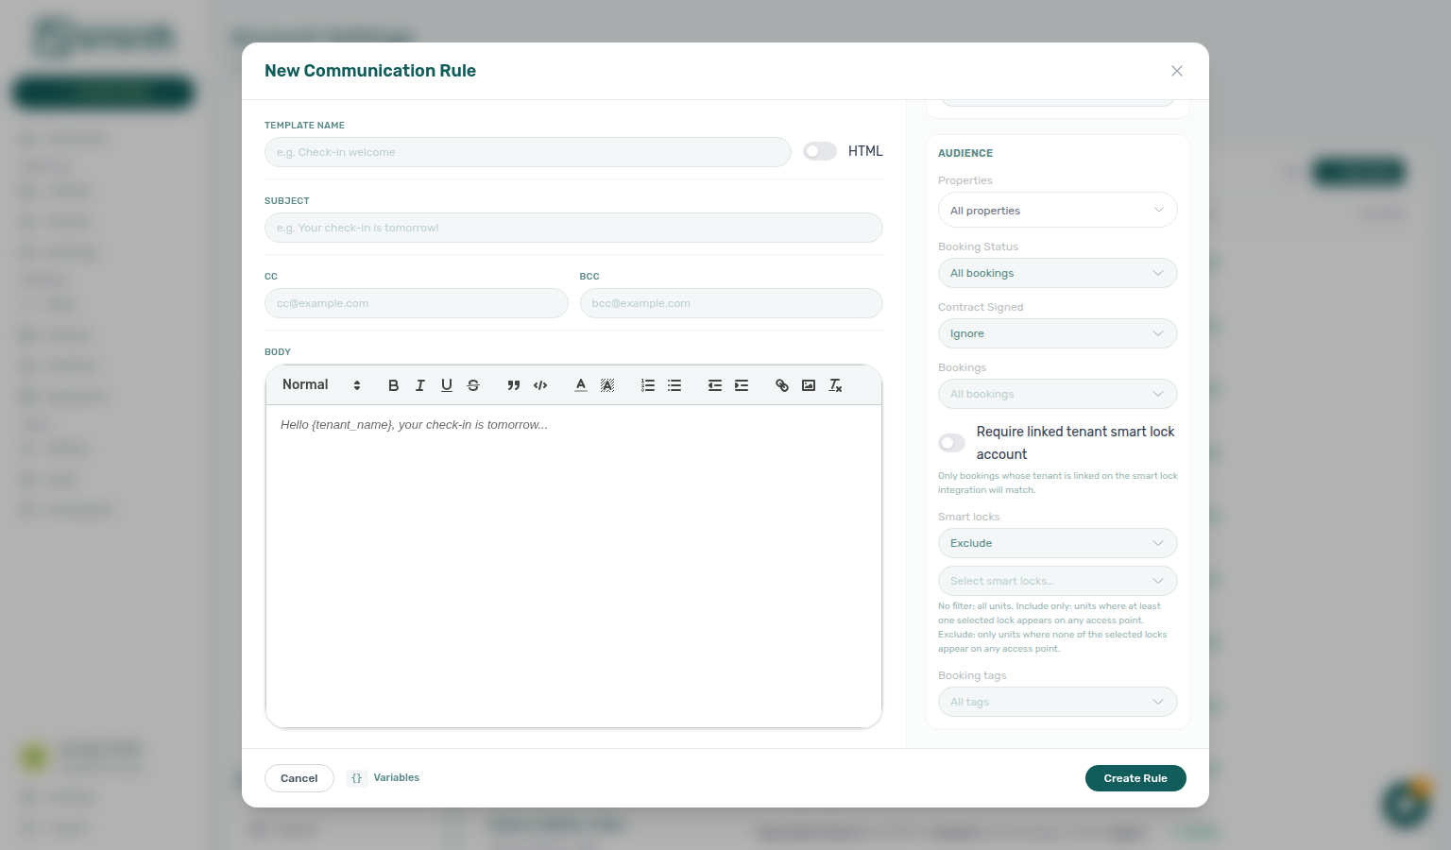Open the Normal heading style dropdown
Screen dimensions: 1451x850
(x=321, y=385)
